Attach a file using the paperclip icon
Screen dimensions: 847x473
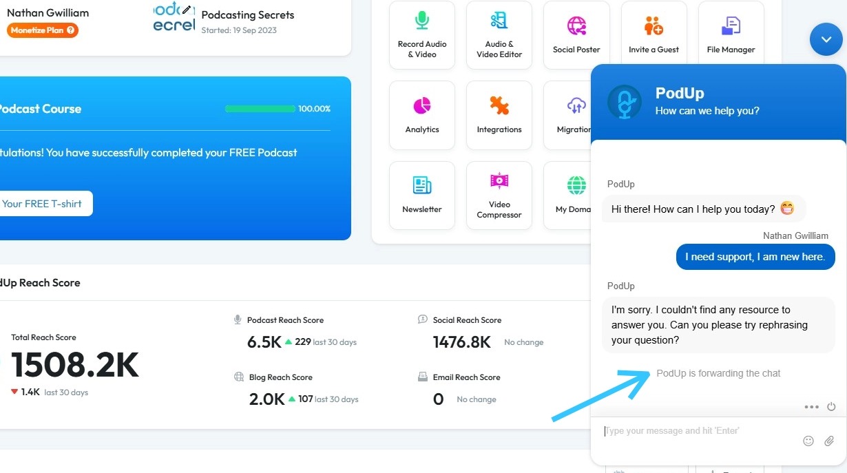[830, 441]
